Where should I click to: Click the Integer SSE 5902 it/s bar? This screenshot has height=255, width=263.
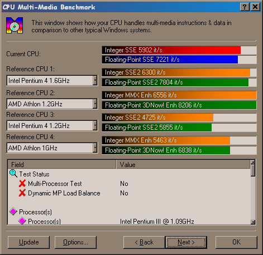(179, 50)
